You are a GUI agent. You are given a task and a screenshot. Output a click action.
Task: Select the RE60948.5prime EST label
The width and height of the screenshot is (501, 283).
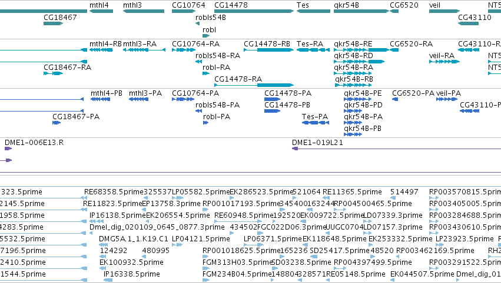click(x=244, y=215)
